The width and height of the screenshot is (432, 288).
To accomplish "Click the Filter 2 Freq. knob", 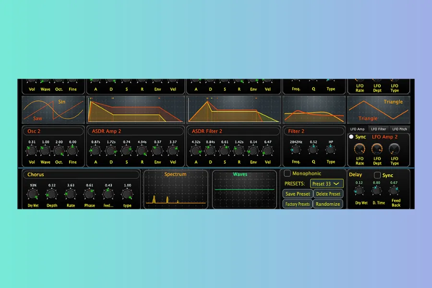I will click(296, 151).
